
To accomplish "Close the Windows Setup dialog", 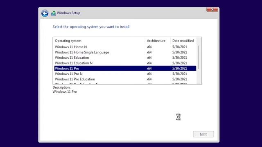I will coord(212,9).
